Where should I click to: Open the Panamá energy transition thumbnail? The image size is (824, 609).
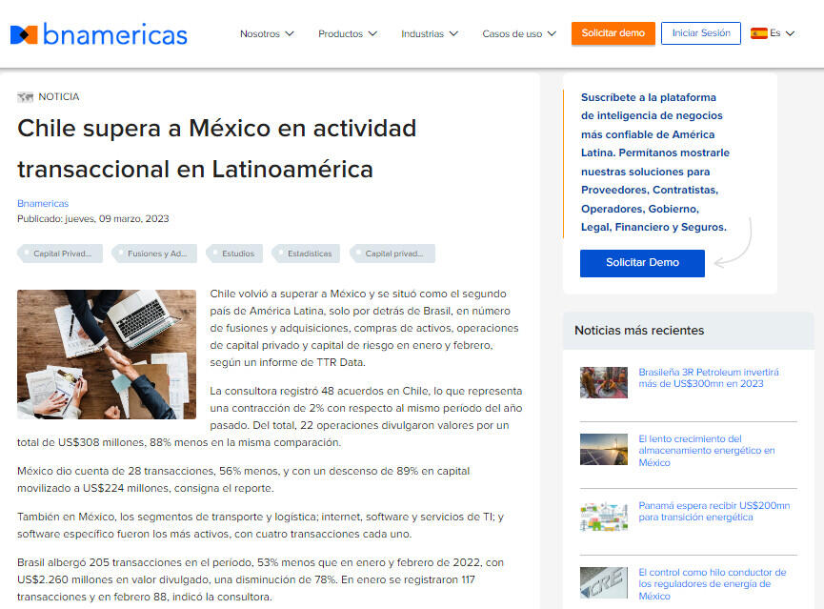[604, 516]
